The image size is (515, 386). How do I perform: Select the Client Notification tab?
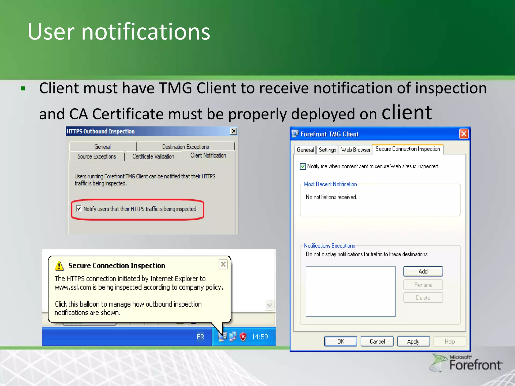[x=208, y=156]
